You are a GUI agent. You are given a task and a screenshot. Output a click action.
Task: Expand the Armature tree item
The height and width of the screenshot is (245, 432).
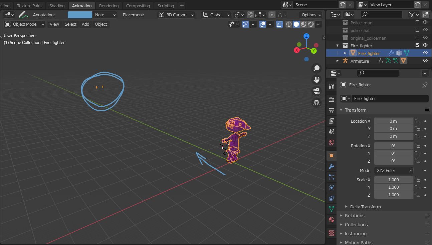point(338,61)
